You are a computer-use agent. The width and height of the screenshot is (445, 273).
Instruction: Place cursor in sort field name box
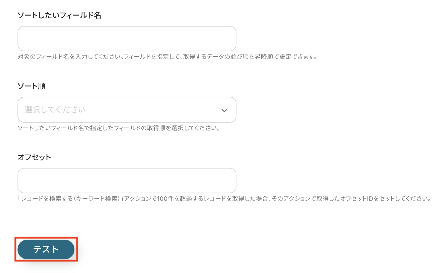[x=127, y=39]
